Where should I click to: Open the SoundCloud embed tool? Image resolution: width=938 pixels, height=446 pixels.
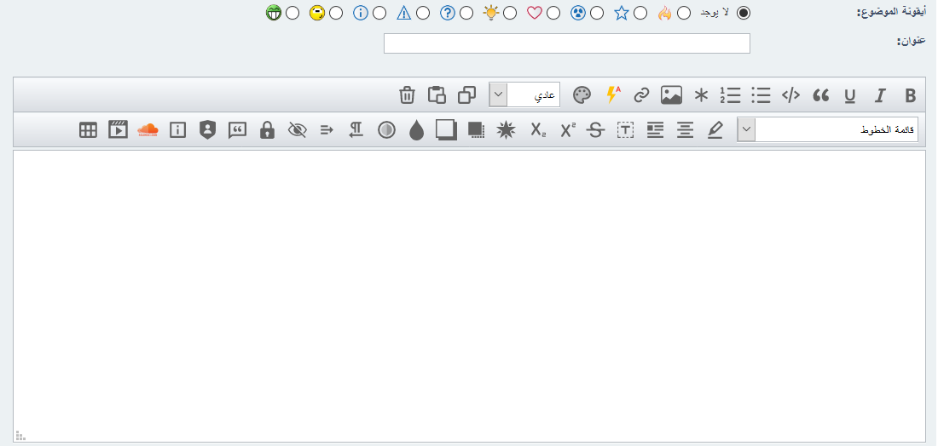[148, 129]
